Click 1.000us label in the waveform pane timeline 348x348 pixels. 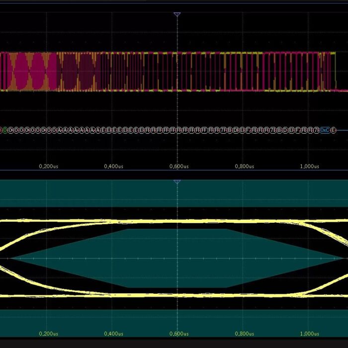[310, 166]
